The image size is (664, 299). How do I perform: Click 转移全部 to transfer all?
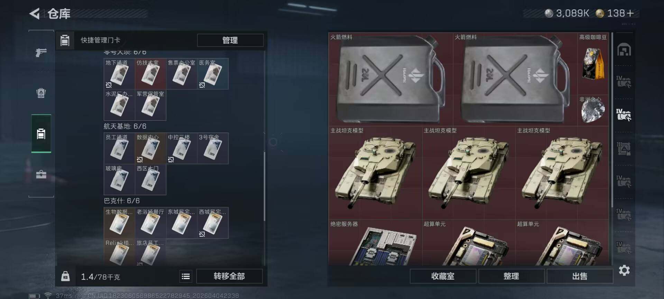tap(229, 276)
